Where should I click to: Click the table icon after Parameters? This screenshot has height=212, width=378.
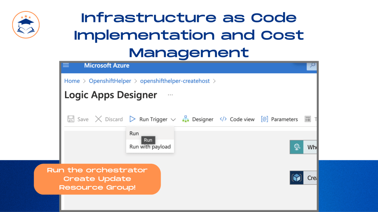(x=307, y=119)
